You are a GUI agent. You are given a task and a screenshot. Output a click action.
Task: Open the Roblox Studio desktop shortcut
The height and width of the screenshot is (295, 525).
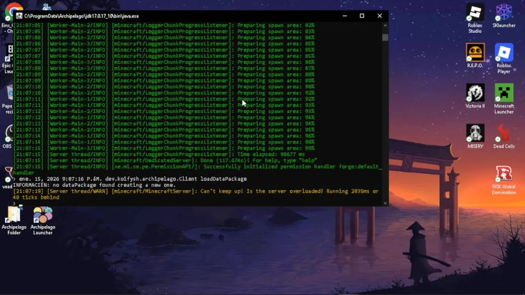click(x=475, y=19)
